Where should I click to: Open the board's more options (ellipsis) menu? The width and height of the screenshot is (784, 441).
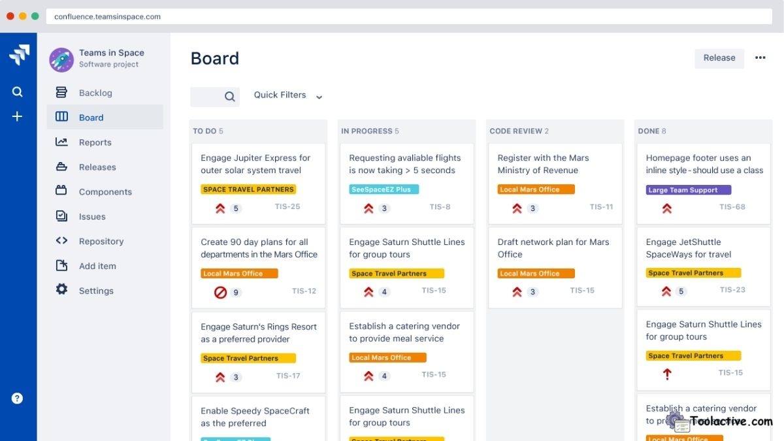click(760, 57)
